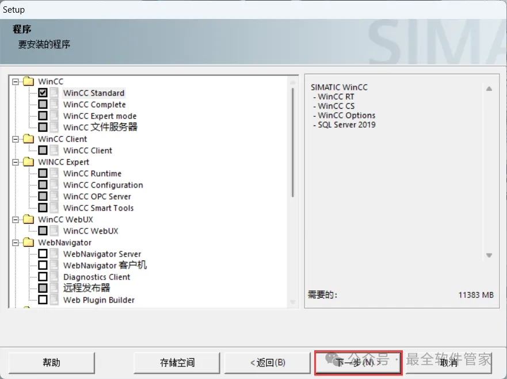
Task: Tick the WebNavigator 客户机 checkbox
Action: tap(43, 265)
